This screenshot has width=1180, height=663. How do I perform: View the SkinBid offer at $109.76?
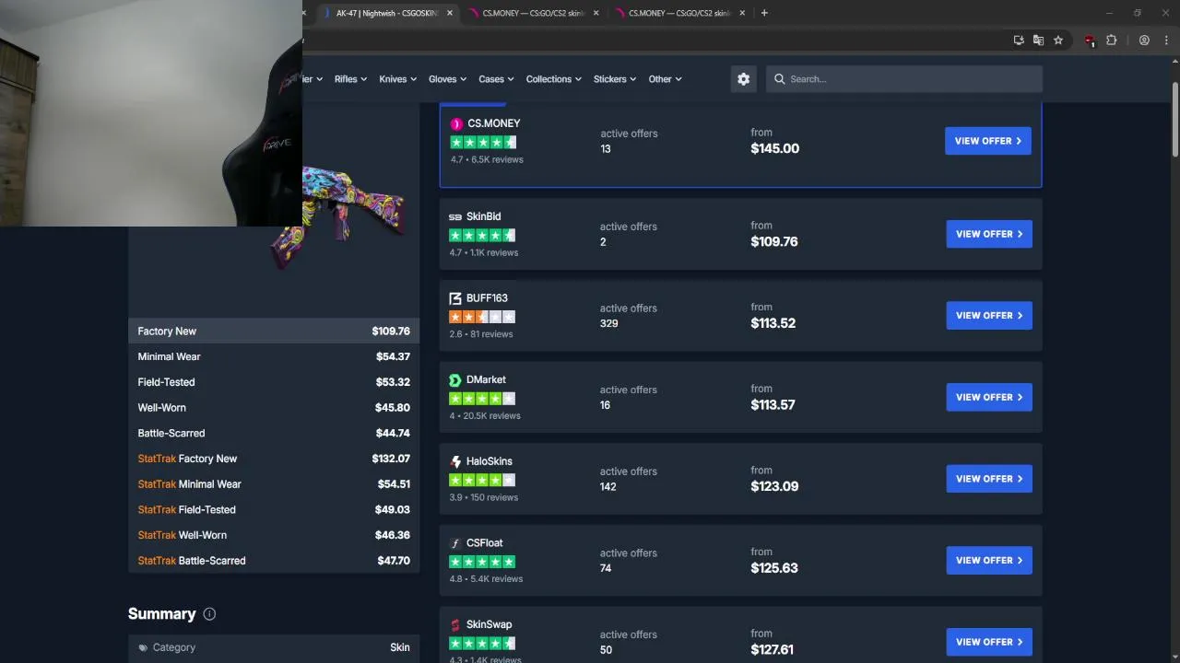tap(989, 234)
